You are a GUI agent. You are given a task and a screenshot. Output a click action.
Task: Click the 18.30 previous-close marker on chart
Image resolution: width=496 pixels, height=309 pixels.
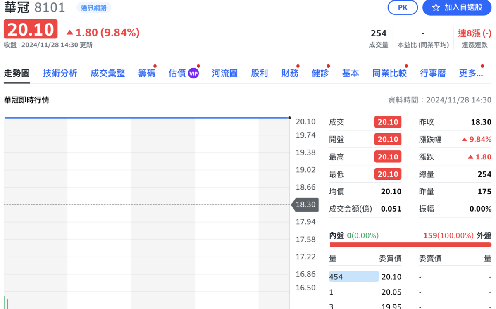tap(305, 204)
